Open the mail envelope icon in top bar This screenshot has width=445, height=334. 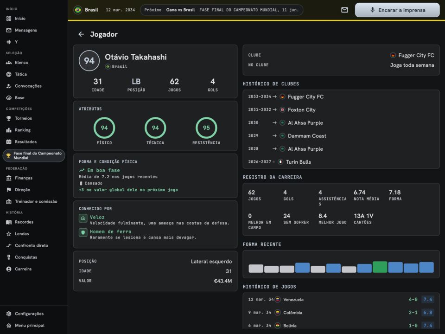pyautogui.click(x=344, y=10)
